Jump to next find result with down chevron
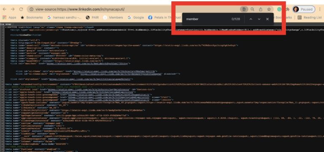This screenshot has width=324, height=152. 259,19
